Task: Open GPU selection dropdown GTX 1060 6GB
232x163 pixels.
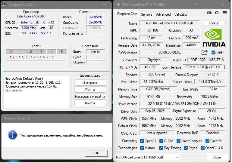Action: coord(147,157)
